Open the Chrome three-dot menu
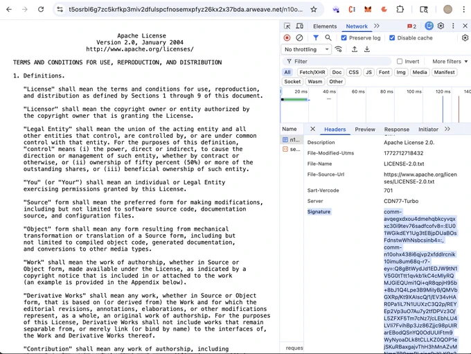471x354 pixels. (464, 9)
